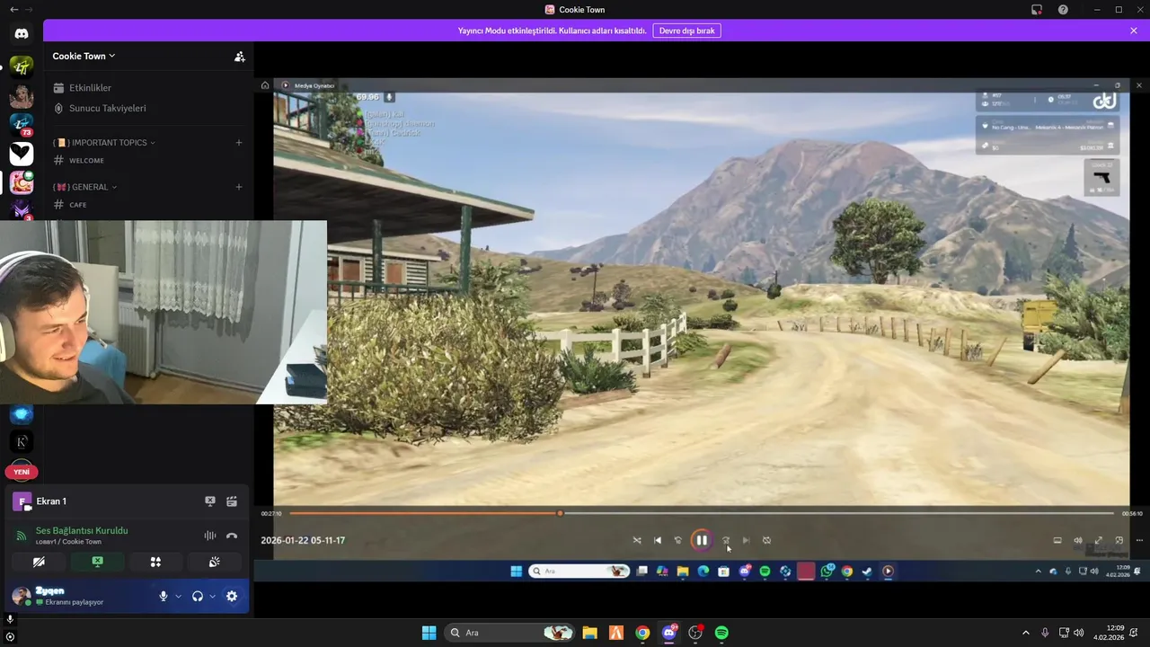The image size is (1150, 647).
Task: Open media player more options ellipsis
Action: [x=1139, y=540]
